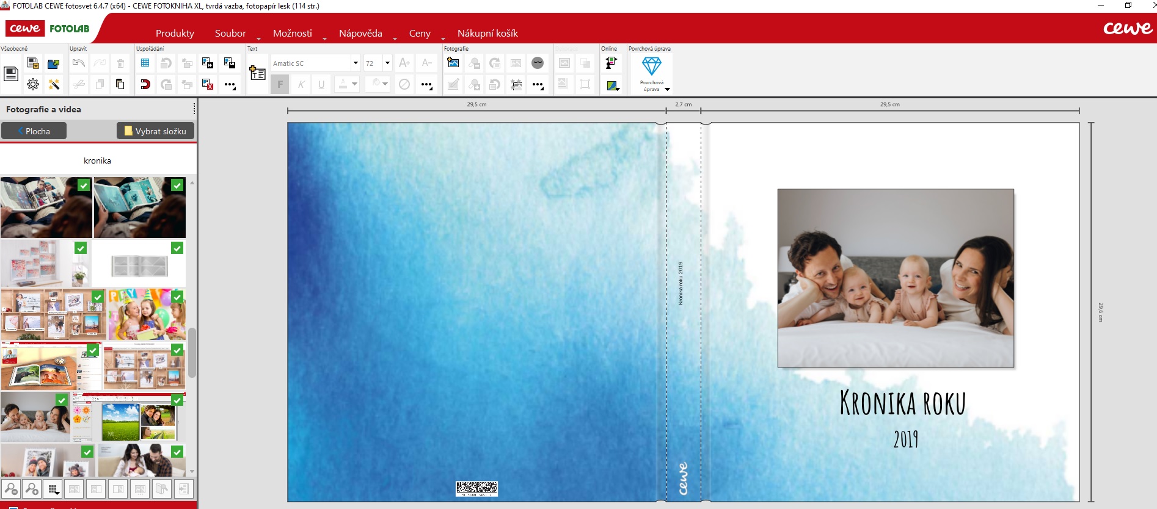This screenshot has width=1157, height=509.
Task: Open the font size 72 dropdown
Action: (387, 63)
